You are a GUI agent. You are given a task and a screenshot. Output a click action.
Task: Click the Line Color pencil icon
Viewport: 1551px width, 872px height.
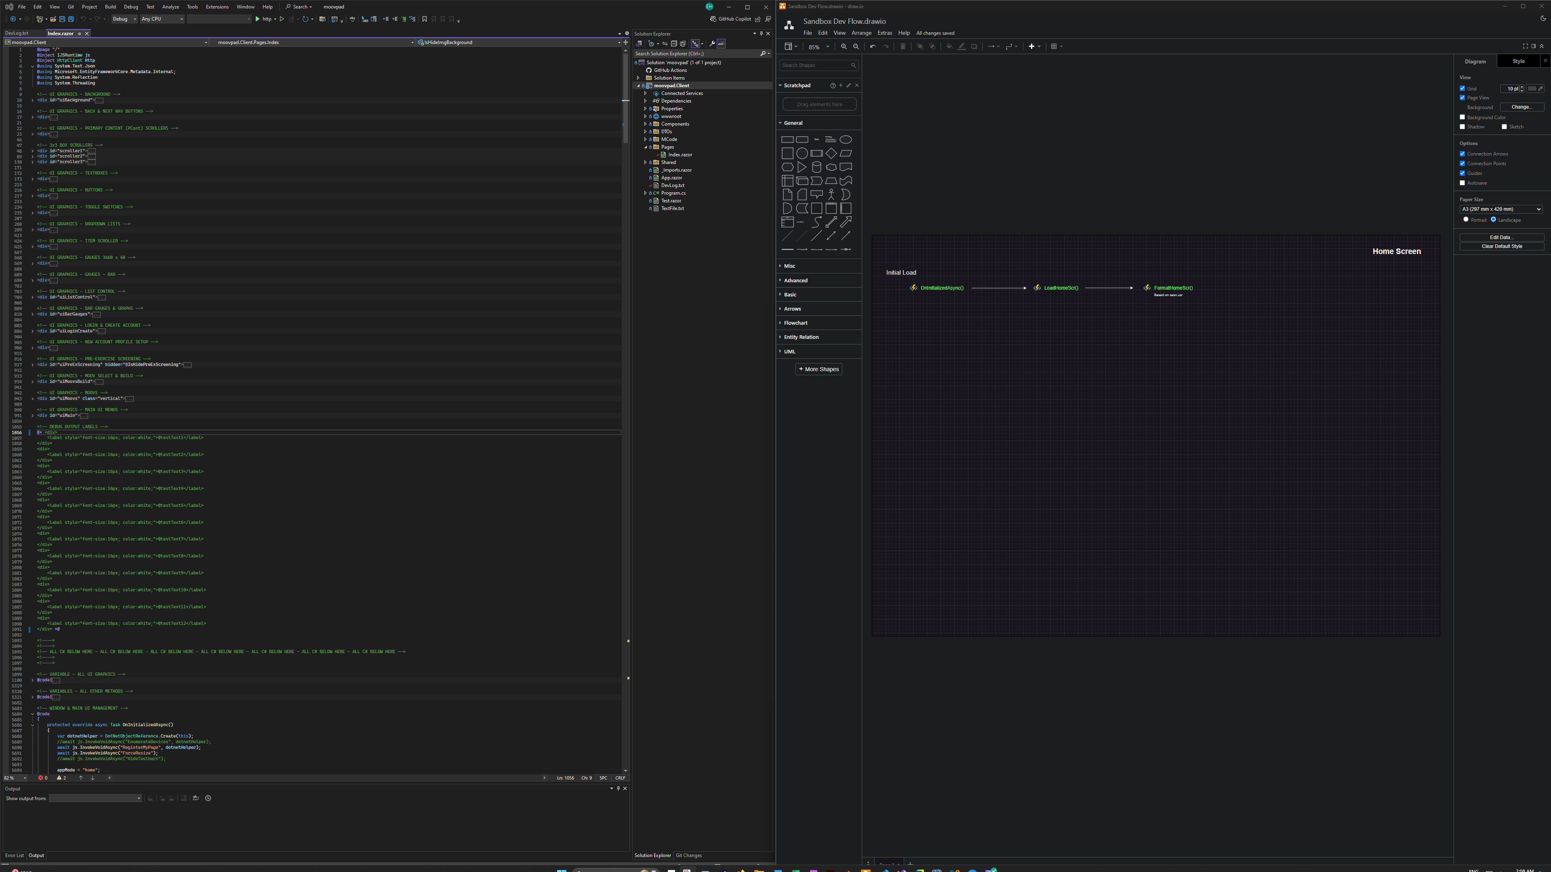[x=962, y=46]
